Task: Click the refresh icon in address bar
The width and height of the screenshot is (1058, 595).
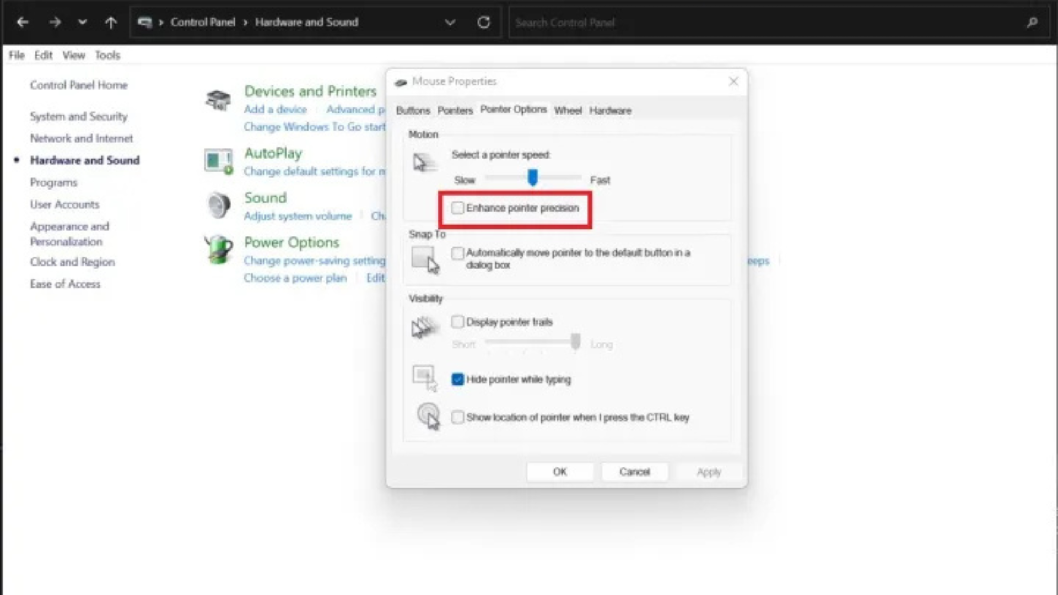Action: pos(483,22)
